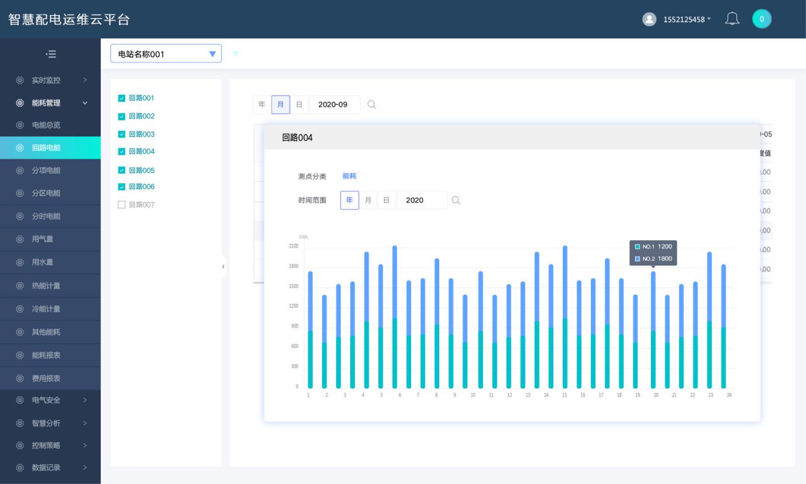Open the 分区电能 menu item
Screen dimensions: 806x484
pos(50,193)
